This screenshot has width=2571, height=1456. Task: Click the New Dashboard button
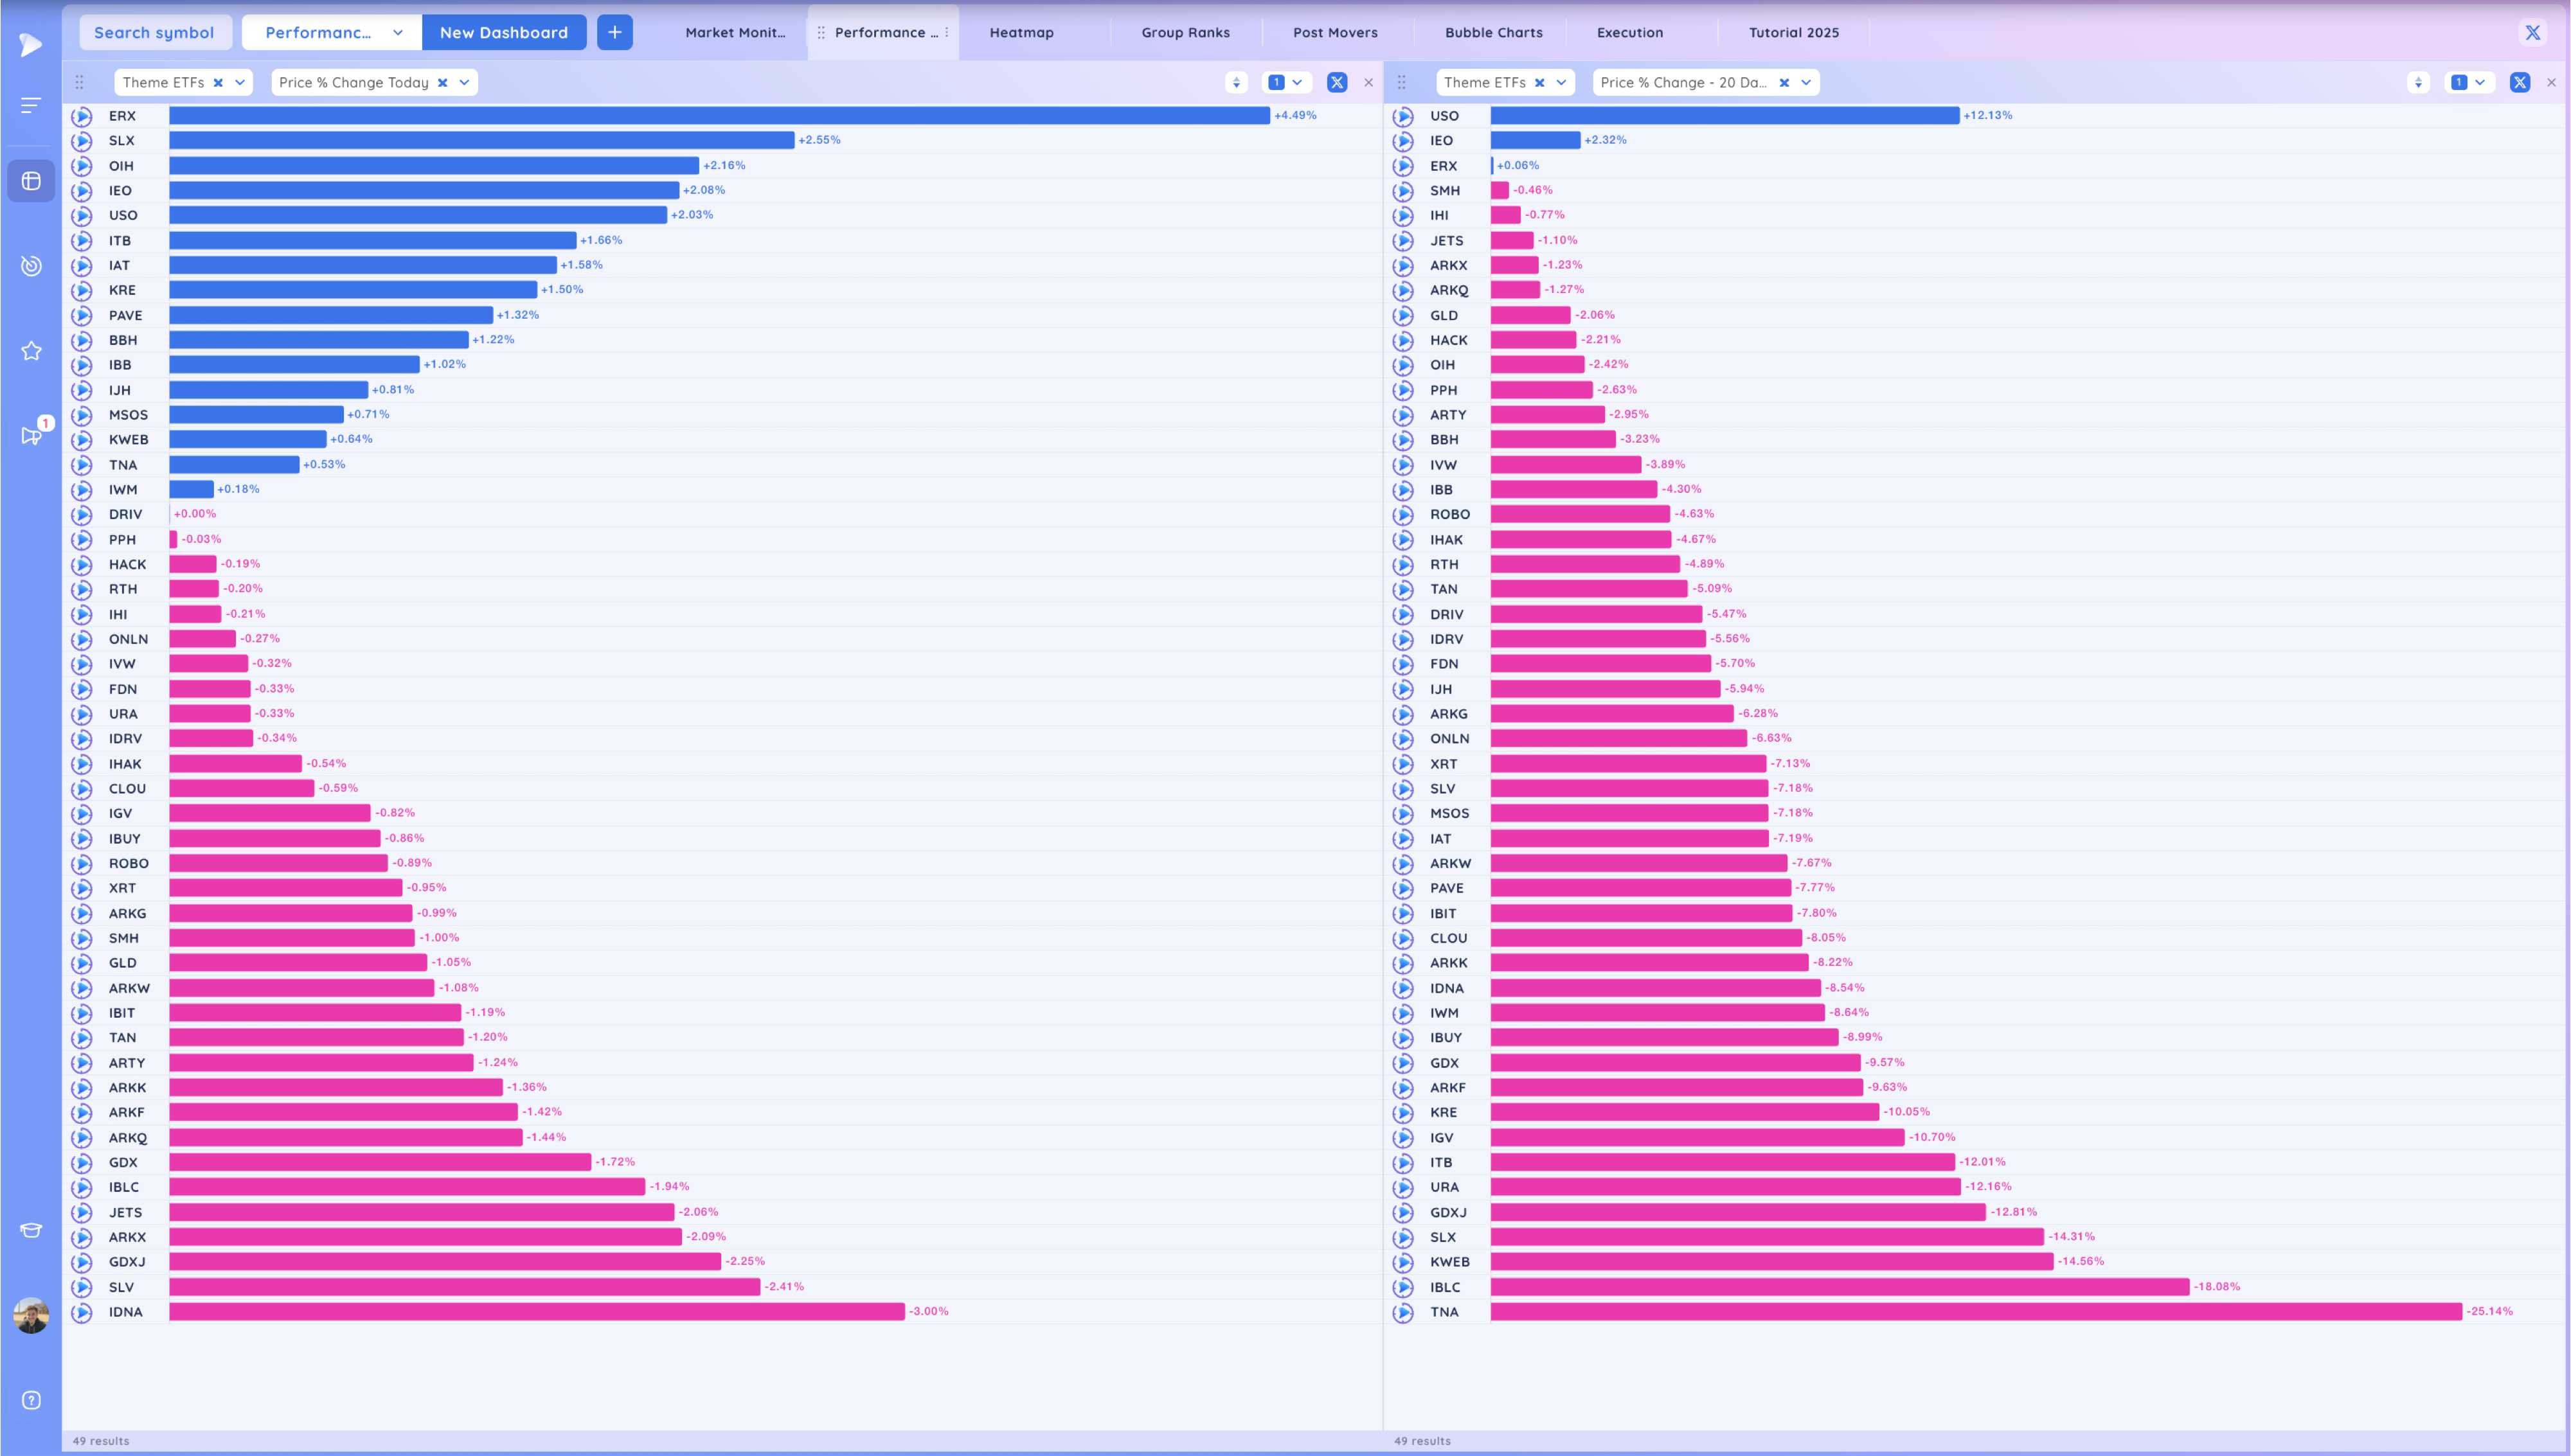click(504, 32)
